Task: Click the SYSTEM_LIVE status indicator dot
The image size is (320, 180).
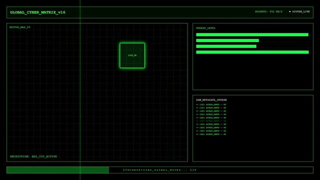Action: [x=290, y=11]
